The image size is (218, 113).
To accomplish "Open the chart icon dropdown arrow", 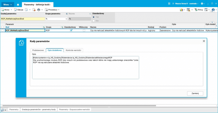I will tap(184, 10).
